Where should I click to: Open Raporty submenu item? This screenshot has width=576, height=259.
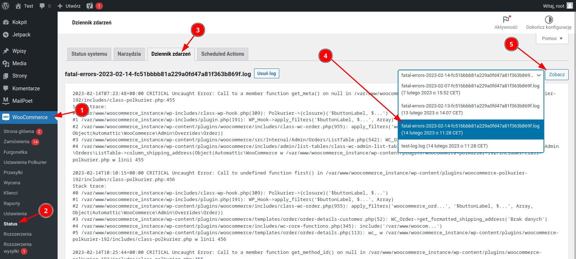pos(12,204)
